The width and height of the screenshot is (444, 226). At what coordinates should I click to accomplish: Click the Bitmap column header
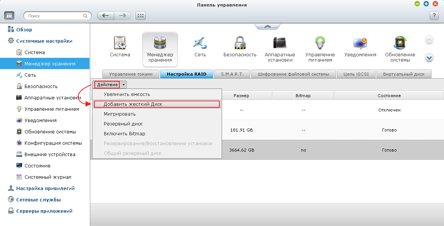point(303,96)
